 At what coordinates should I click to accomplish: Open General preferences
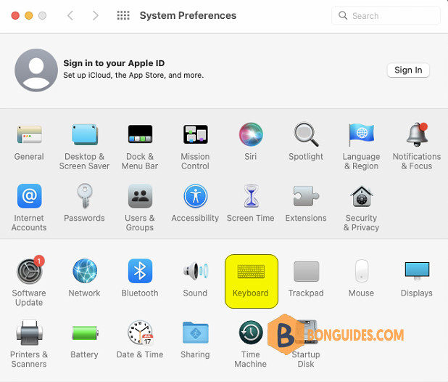[29, 142]
